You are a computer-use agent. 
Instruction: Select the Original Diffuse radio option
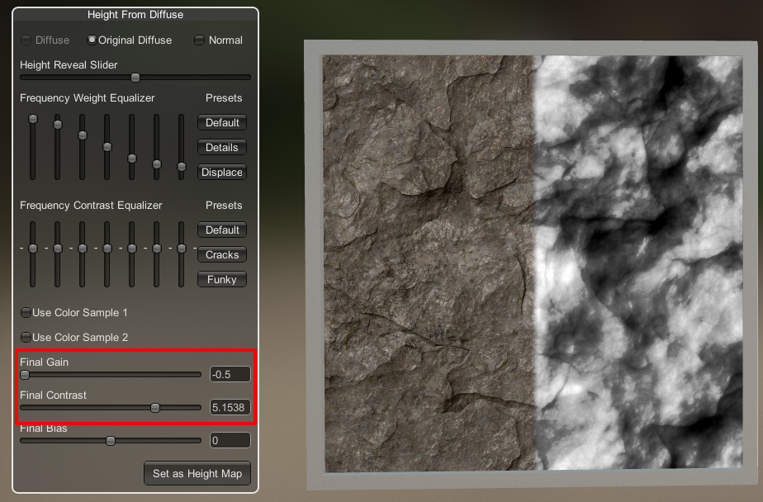(92, 40)
